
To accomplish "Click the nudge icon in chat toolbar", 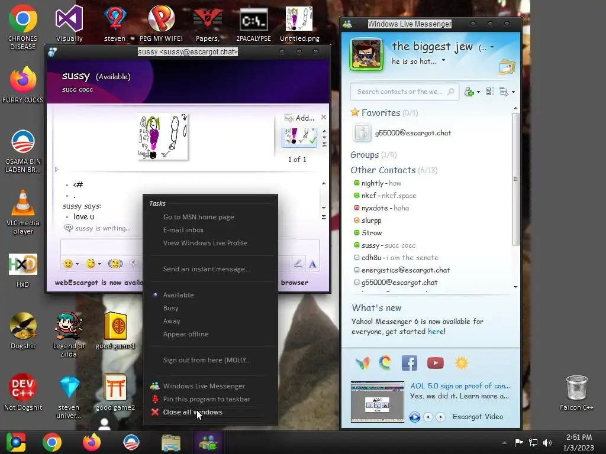I will click(x=115, y=264).
